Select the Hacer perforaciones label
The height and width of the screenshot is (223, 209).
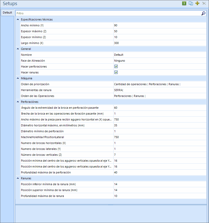pyautogui.click(x=34, y=66)
